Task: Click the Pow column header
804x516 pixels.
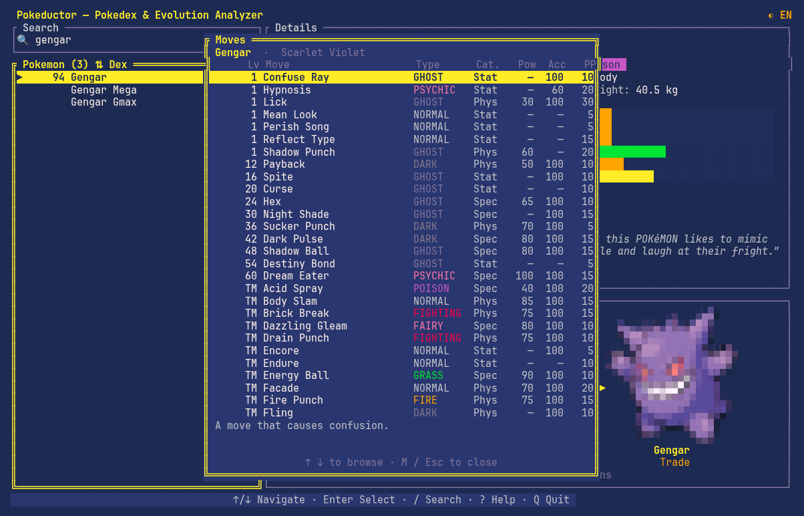Action: click(x=527, y=65)
